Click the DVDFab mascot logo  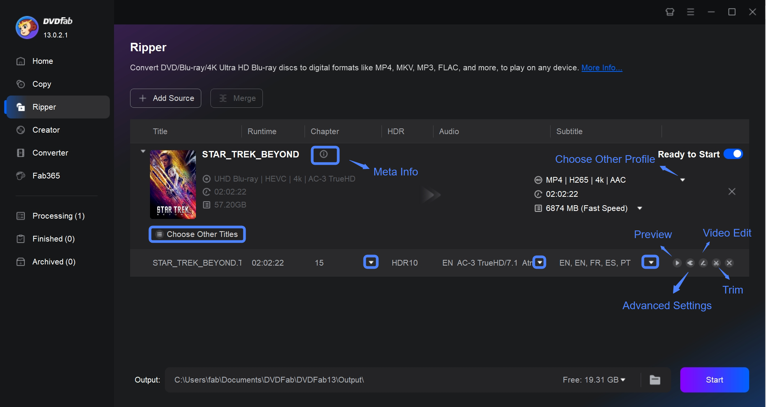pos(27,28)
